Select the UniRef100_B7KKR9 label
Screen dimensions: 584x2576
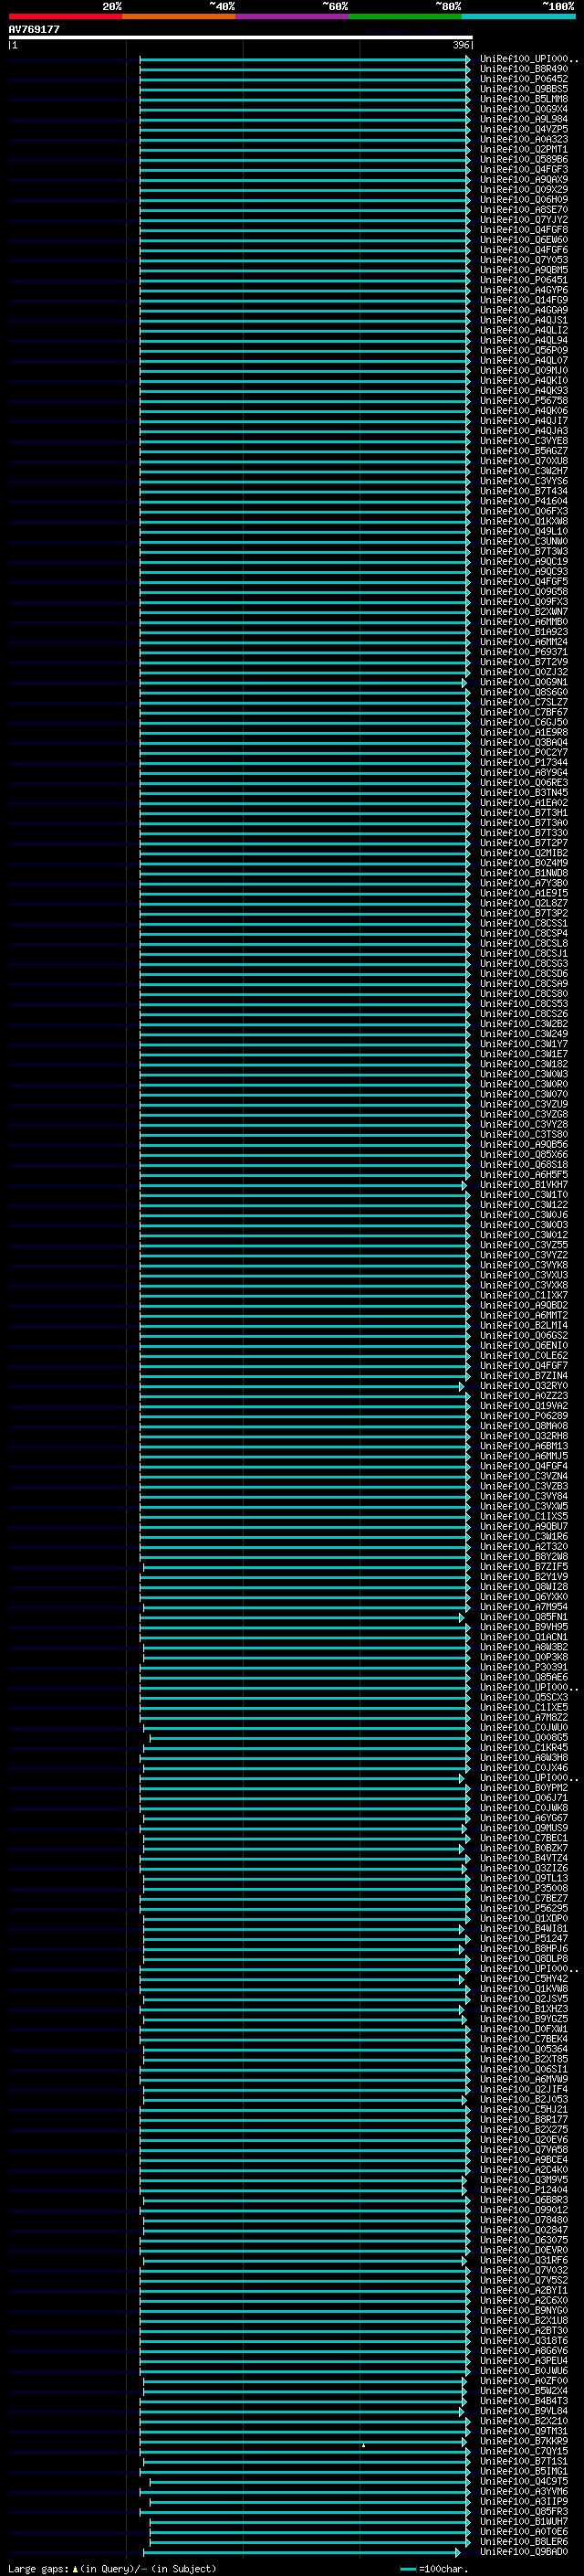524,2441
